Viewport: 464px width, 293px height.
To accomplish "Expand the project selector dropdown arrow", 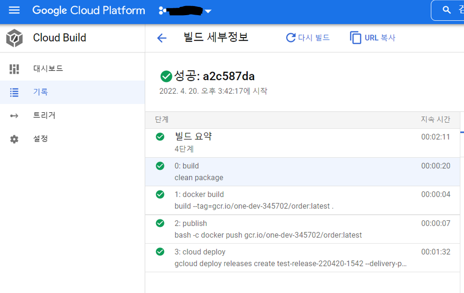I will 208,11.
